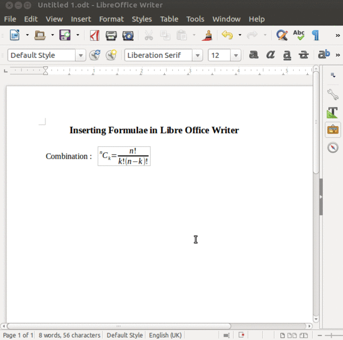The width and height of the screenshot is (343, 340).
Task: Click the heading "Inserting Formulae in Libre Office Writer"
Action: [154, 130]
